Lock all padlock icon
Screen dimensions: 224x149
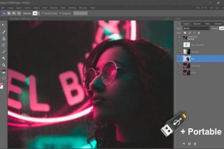tap(199, 33)
